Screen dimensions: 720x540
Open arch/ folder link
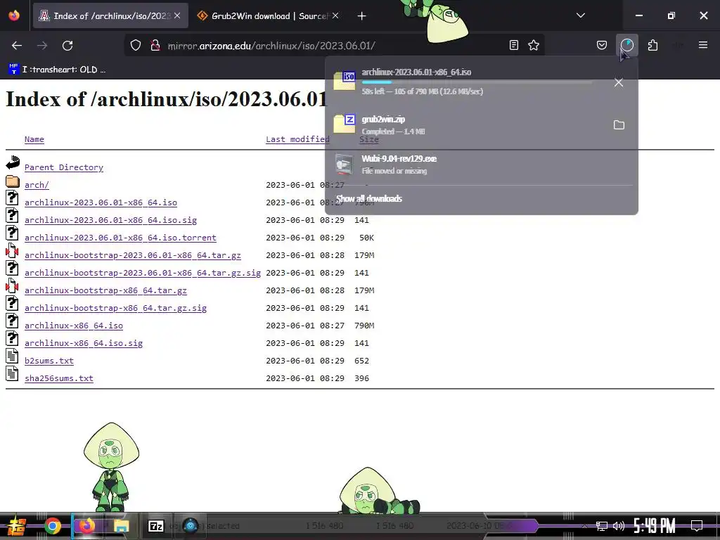point(37,185)
